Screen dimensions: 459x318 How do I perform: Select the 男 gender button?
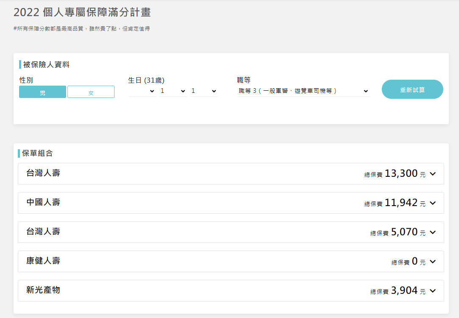pos(42,92)
